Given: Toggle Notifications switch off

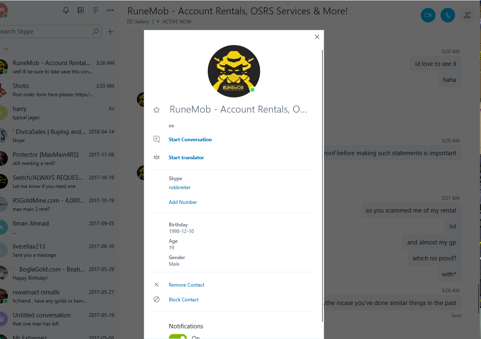Looking at the screenshot, I should point(178,337).
